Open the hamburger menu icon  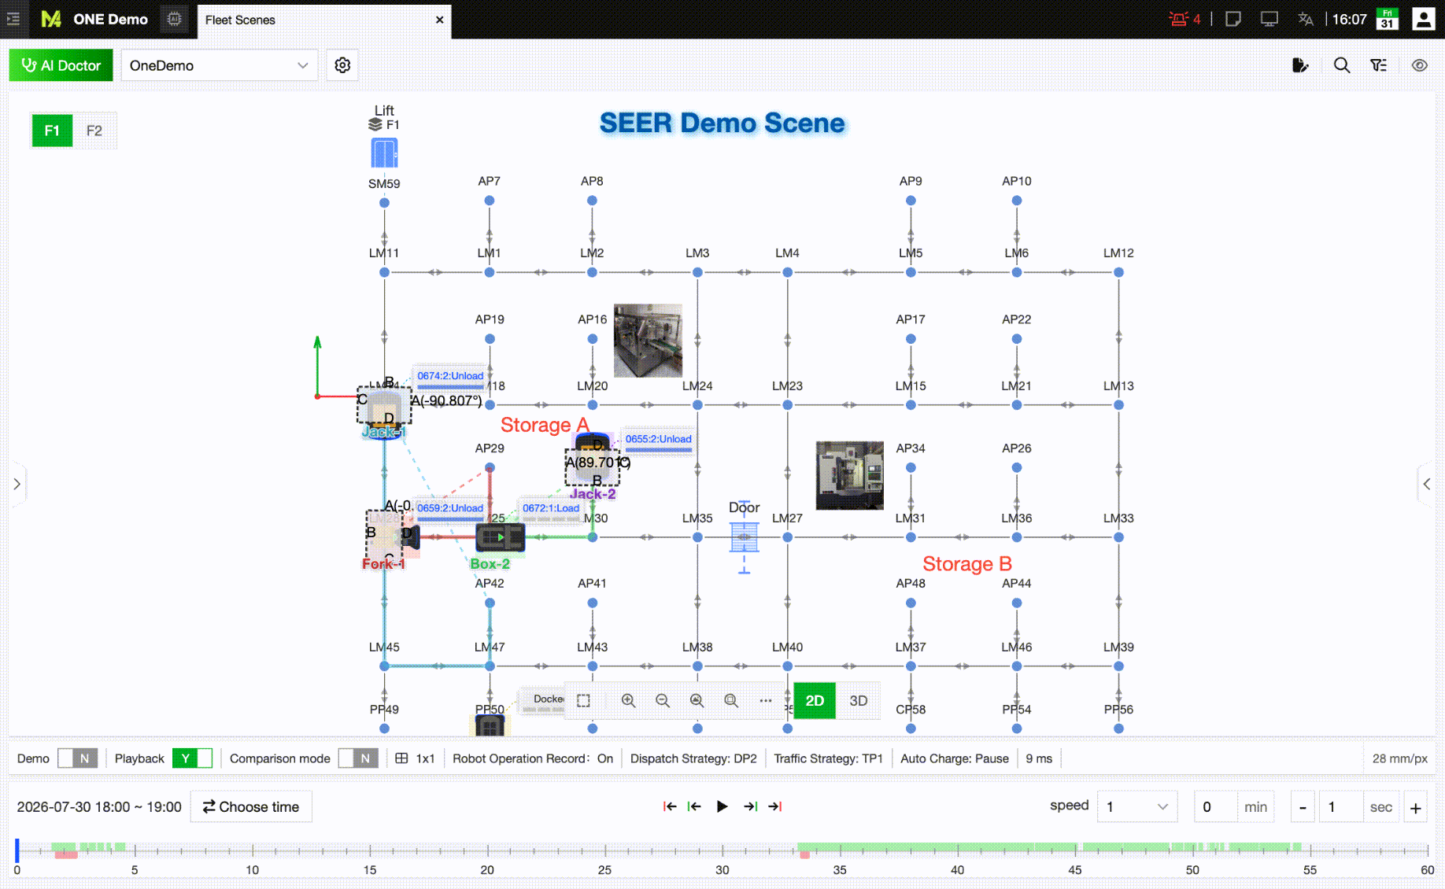point(13,19)
